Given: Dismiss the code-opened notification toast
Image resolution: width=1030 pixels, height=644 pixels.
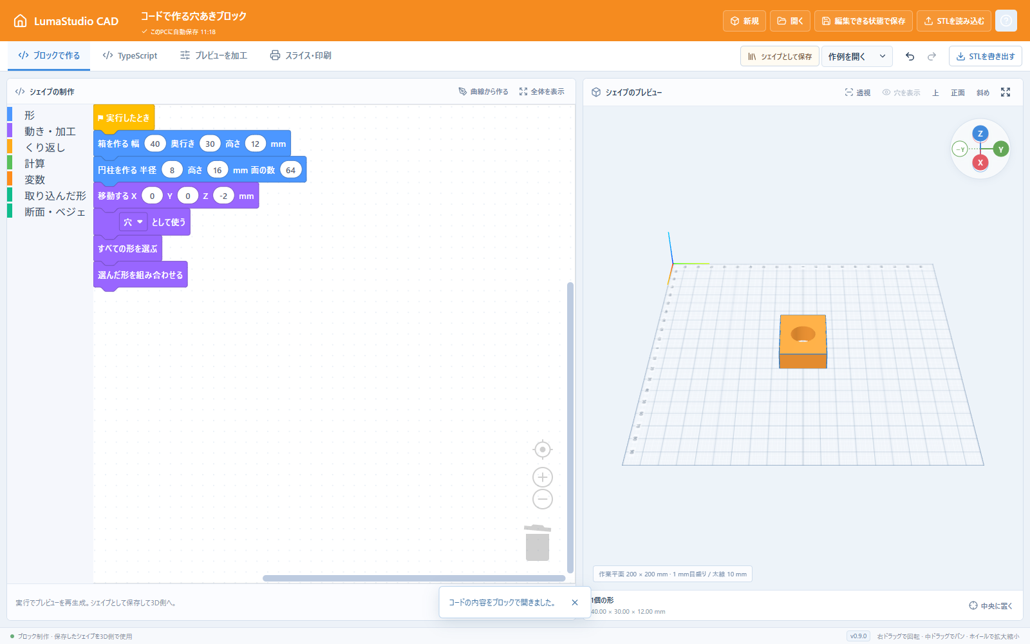Looking at the screenshot, I should point(575,603).
